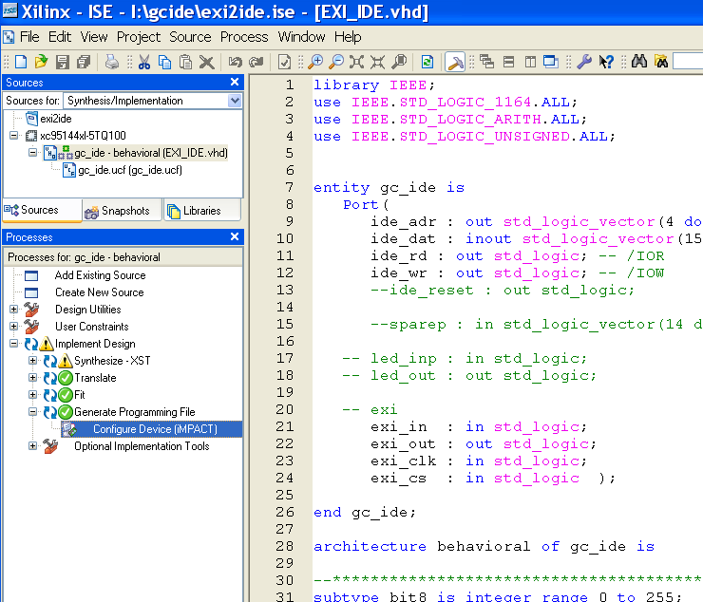Click the document checkmark toolbar icon

click(284, 62)
